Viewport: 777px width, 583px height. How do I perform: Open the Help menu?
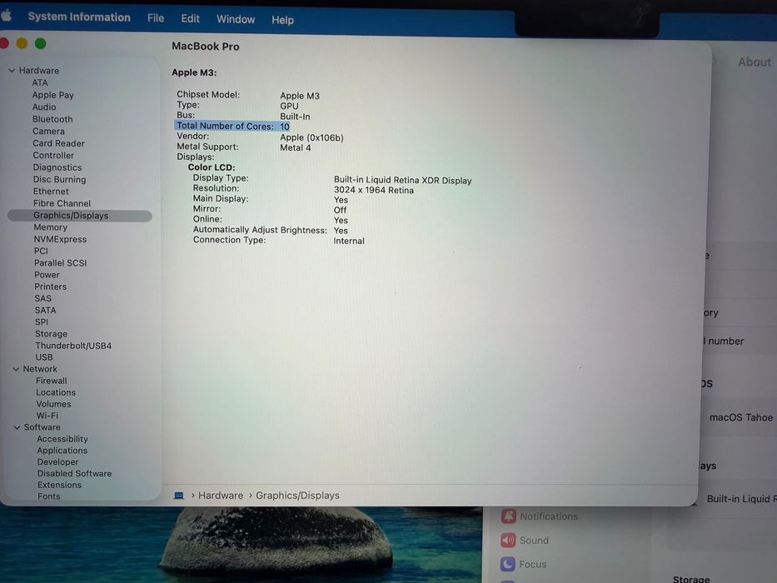pyautogui.click(x=282, y=20)
